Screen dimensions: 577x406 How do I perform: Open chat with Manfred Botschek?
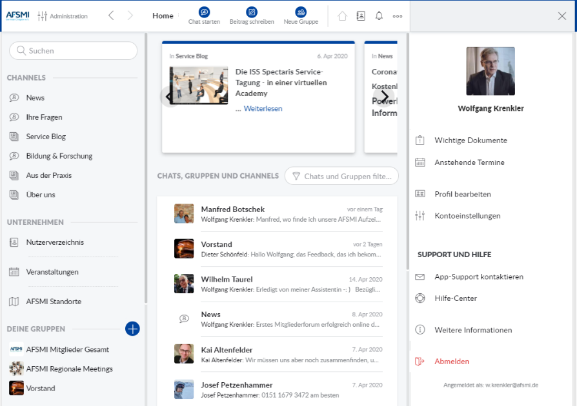pyautogui.click(x=278, y=214)
